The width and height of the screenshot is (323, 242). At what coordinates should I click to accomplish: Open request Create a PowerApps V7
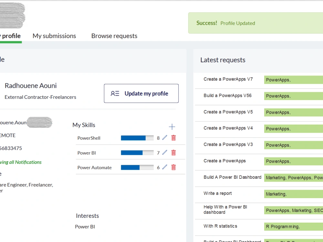(x=228, y=79)
